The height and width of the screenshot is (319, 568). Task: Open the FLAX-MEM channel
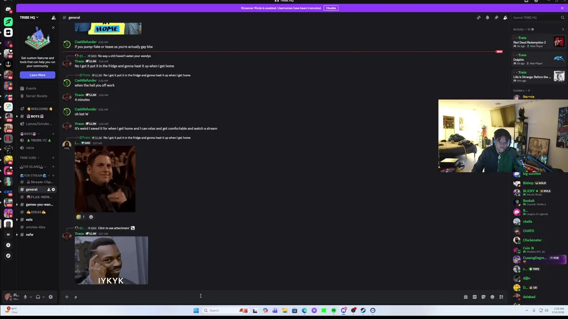(x=37, y=197)
